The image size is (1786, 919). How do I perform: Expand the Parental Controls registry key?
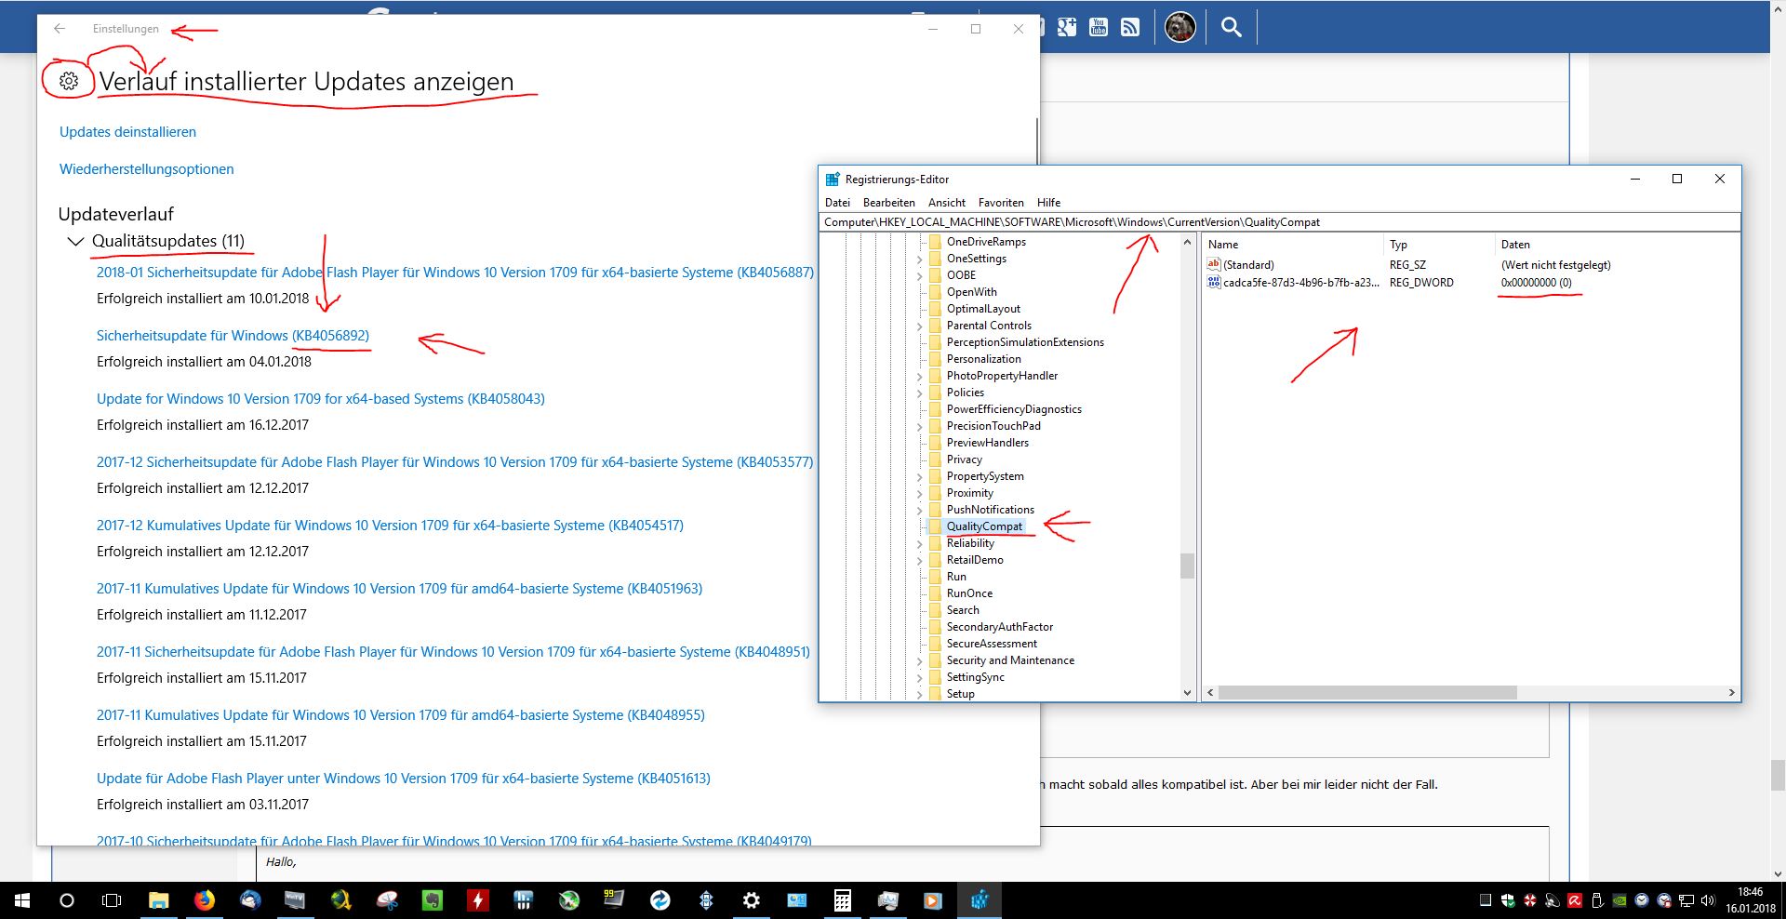pos(920,326)
